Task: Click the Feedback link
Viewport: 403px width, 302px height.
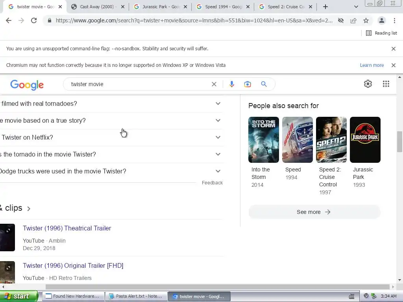Action: (x=212, y=183)
